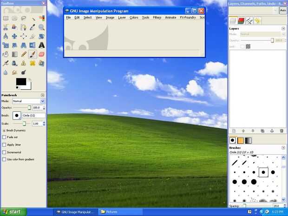288x216 pixels.
Task: Select the Eraser tool
Action: [x=41, y=54]
